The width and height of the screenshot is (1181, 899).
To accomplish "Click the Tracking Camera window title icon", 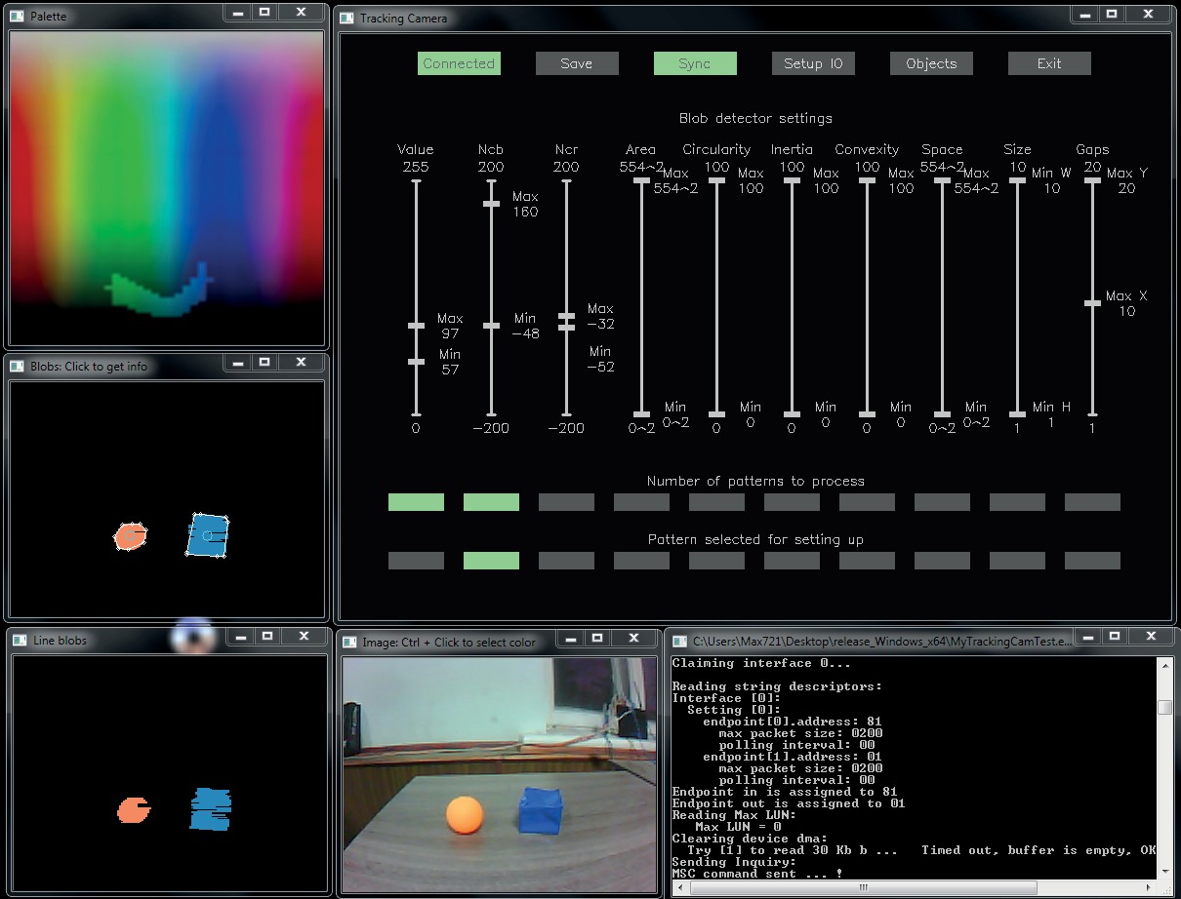I will [x=347, y=19].
